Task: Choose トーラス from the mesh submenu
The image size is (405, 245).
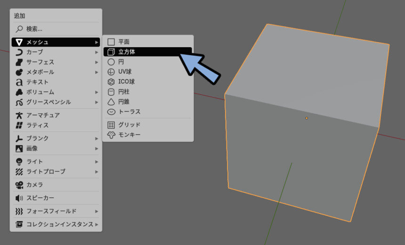Action: (x=148, y=112)
